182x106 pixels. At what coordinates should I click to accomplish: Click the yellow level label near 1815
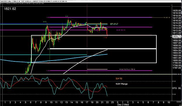pyautogui.click(x=114, y=24)
